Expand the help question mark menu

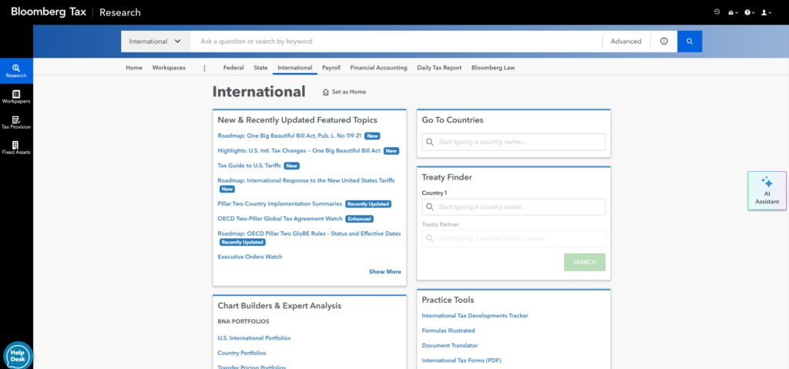pos(749,12)
